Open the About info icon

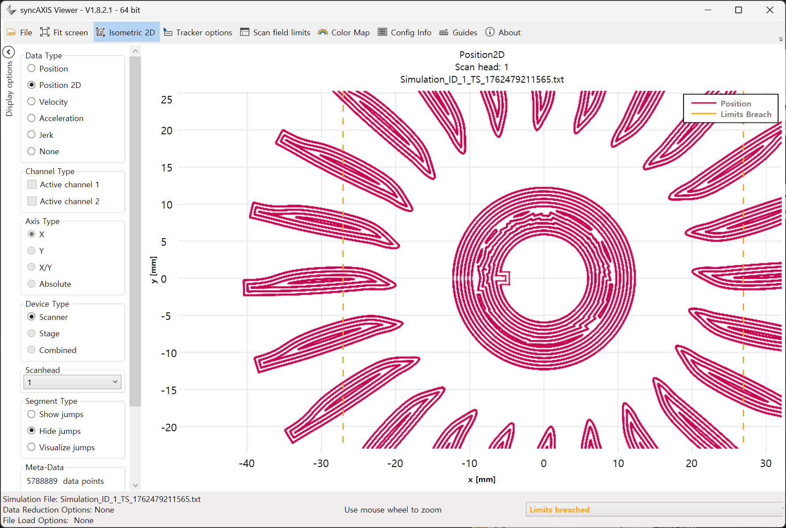(490, 32)
